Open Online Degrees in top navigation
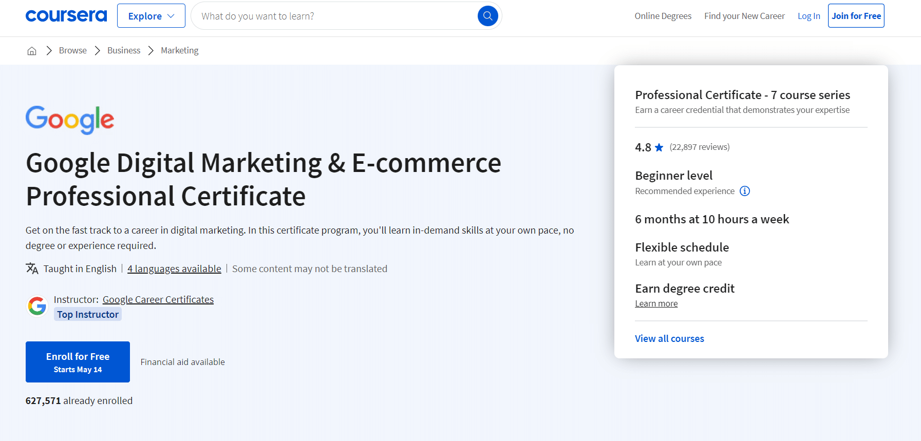Image resolution: width=921 pixels, height=441 pixels. pos(663,16)
